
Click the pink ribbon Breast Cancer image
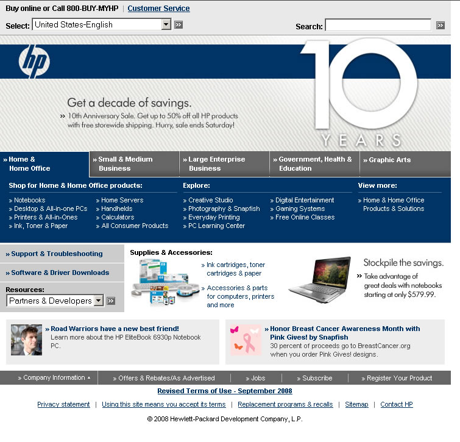point(246,340)
